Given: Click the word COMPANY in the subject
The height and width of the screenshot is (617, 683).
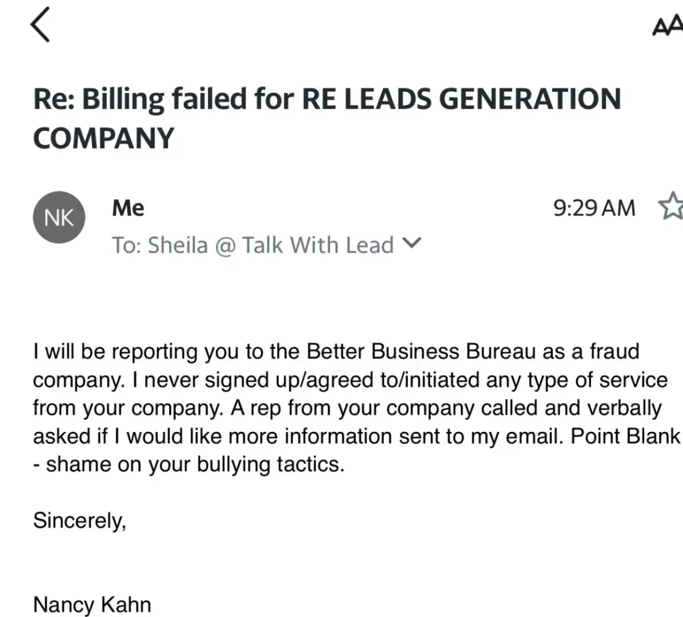Looking at the screenshot, I should (x=103, y=137).
